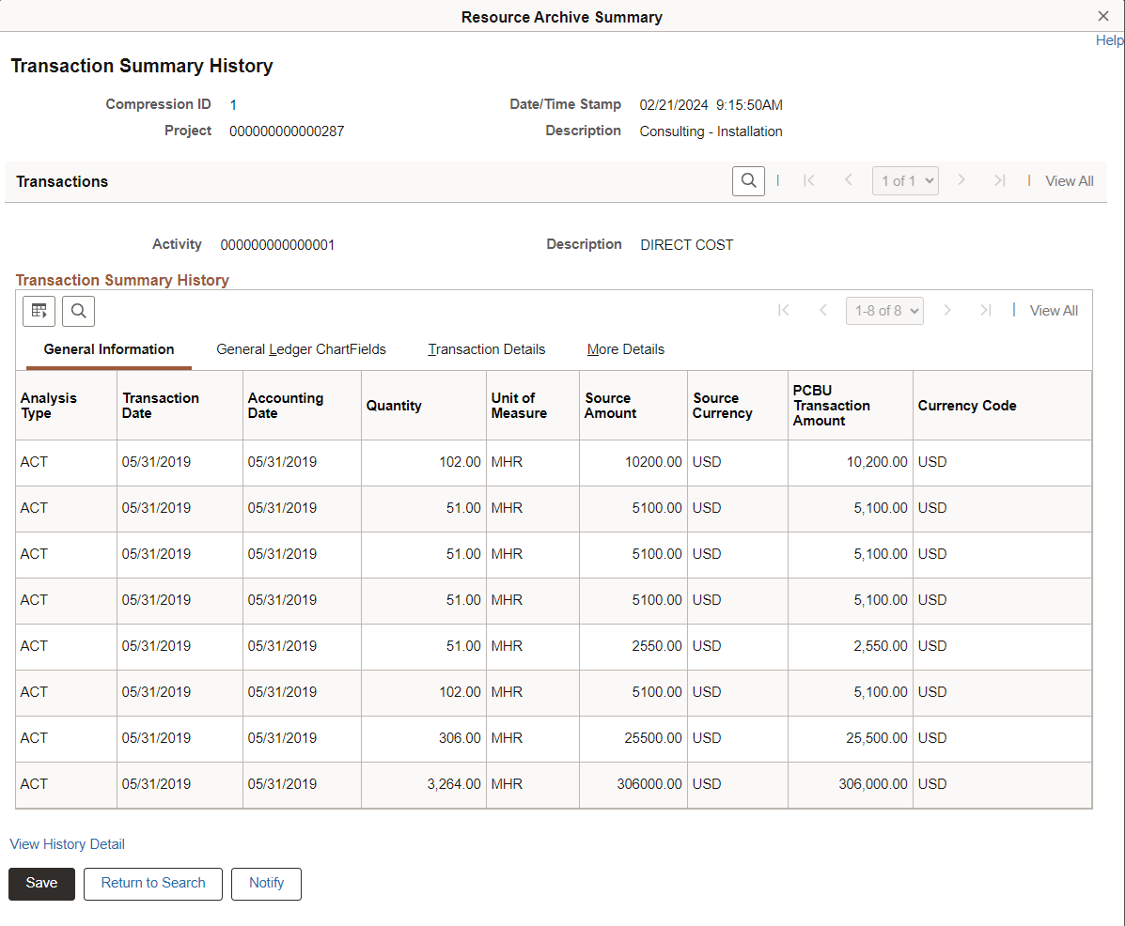Jump to the first row set in the grid
This screenshot has width=1125, height=926.
(x=784, y=310)
